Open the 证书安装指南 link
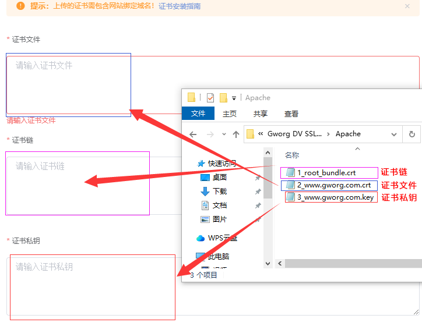Image resolution: width=422 pixels, height=333 pixels. tap(180, 6)
